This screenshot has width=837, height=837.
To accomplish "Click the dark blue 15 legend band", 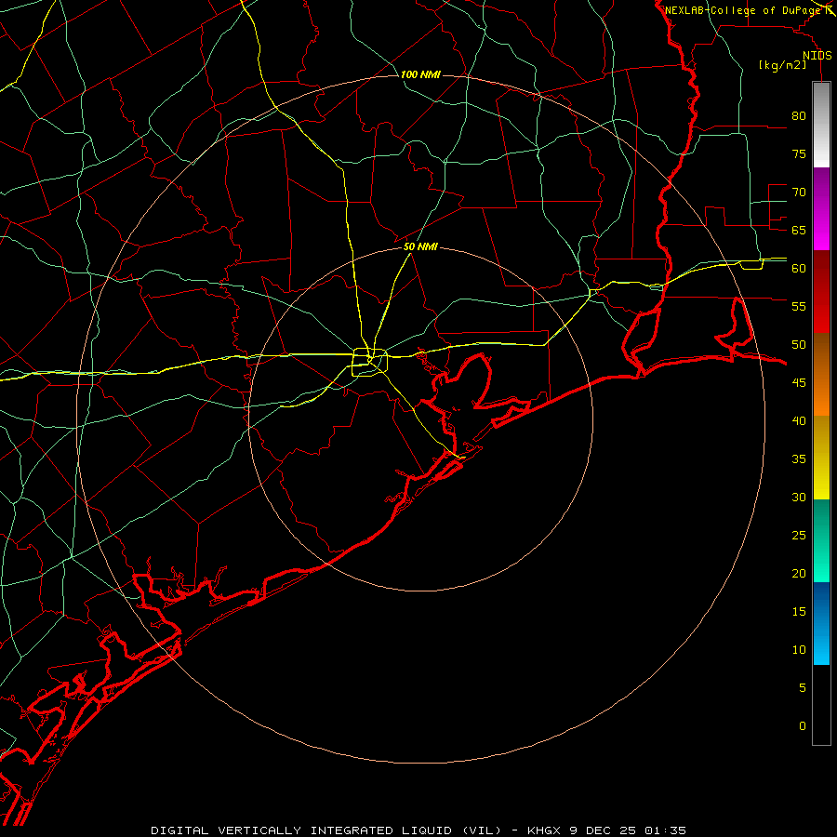I will (x=821, y=604).
